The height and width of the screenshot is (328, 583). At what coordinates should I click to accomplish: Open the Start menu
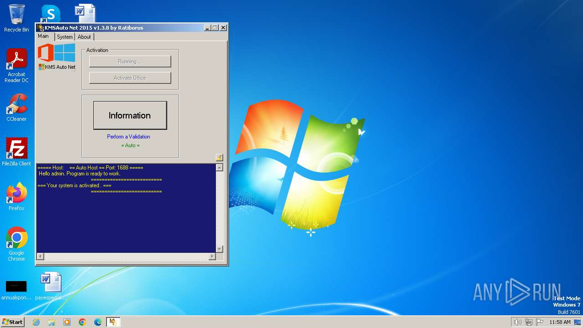12,322
